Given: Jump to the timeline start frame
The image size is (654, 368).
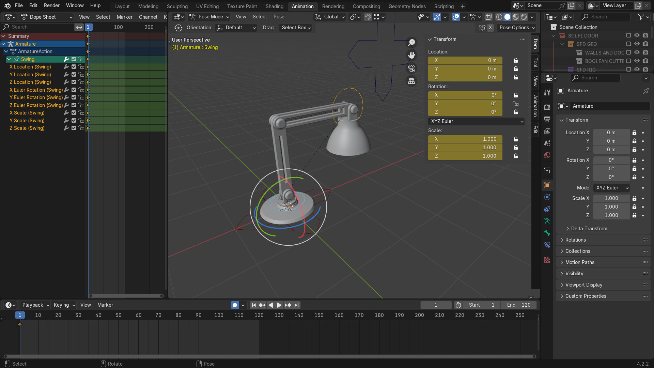Looking at the screenshot, I should click(x=253, y=305).
